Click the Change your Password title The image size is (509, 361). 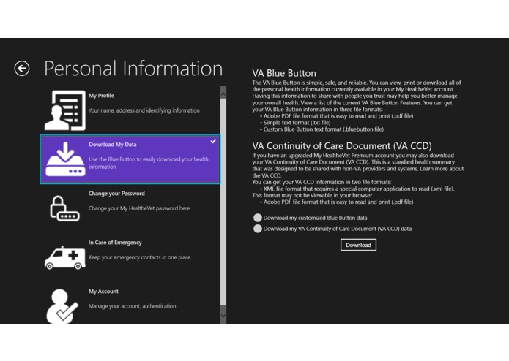pyautogui.click(x=116, y=194)
